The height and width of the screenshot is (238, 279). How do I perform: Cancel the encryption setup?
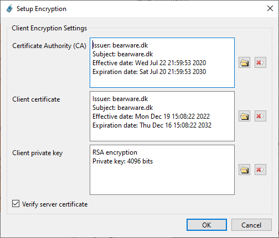click(251, 225)
